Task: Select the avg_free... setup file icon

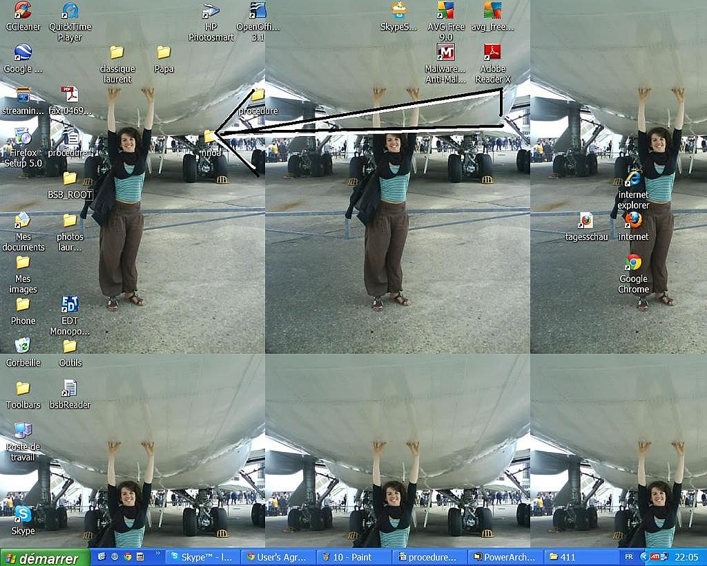Action: [x=492, y=17]
